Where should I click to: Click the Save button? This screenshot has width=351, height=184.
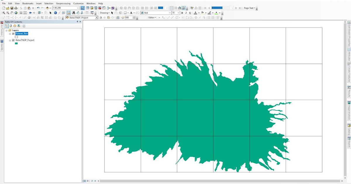point(12,8)
